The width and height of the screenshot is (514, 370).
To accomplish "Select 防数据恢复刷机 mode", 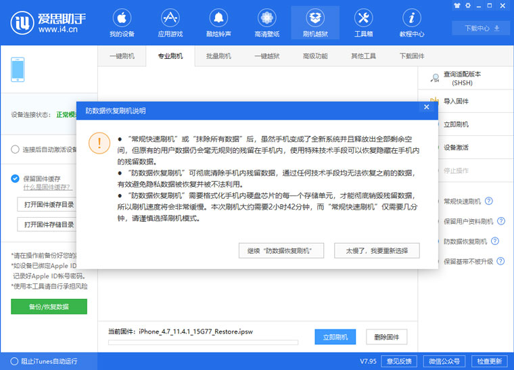I will point(465,241).
